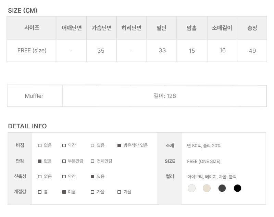Toggle the 신축성 '있음' checkbox

tap(92, 177)
